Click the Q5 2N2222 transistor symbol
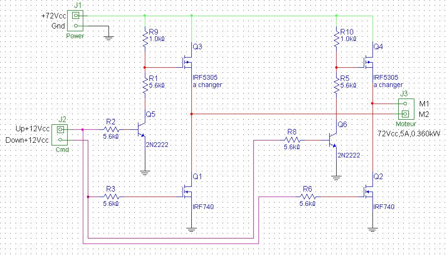The width and height of the screenshot is (447, 256). coord(141,129)
